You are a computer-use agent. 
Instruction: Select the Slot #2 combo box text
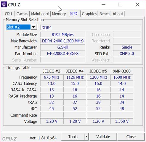[18, 27]
